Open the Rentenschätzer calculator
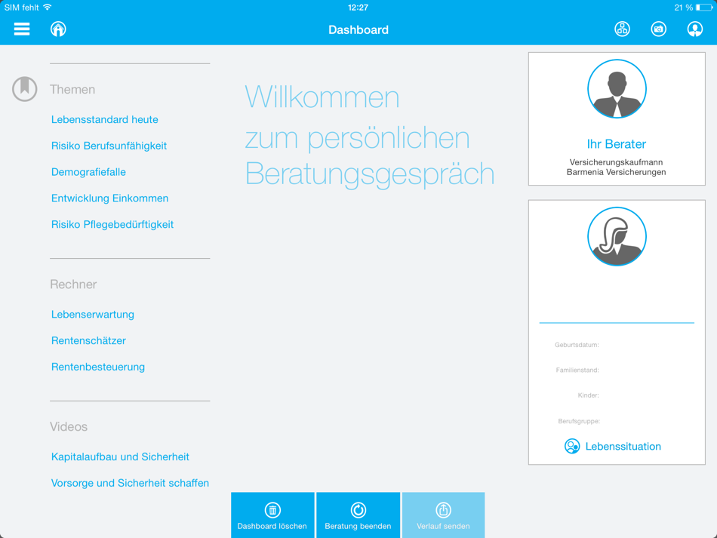Image resolution: width=717 pixels, height=538 pixels. tap(89, 340)
